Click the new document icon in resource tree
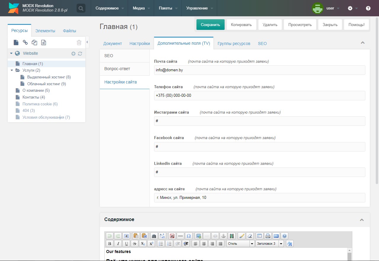The height and width of the screenshot is (261, 379). (x=16, y=43)
